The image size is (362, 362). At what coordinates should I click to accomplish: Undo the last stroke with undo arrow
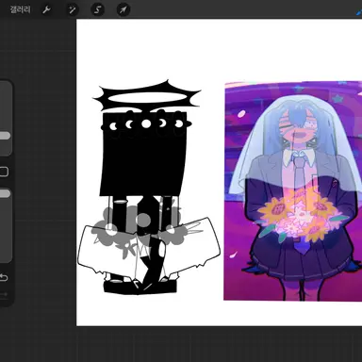[x=4, y=277]
